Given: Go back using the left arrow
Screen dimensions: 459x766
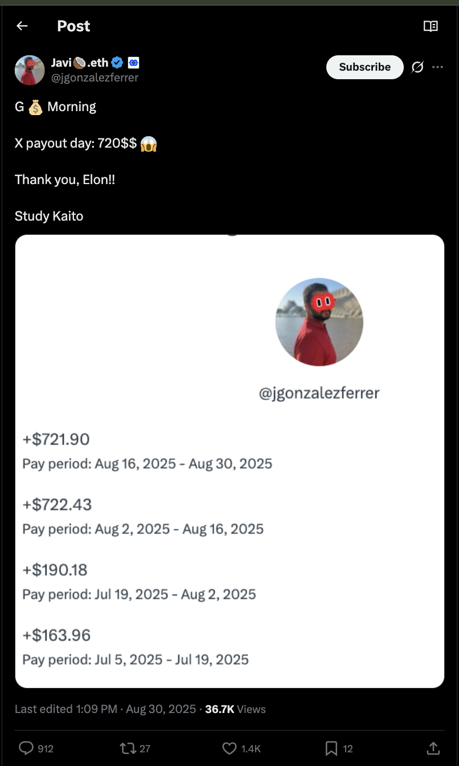Looking at the screenshot, I should pyautogui.click(x=22, y=26).
